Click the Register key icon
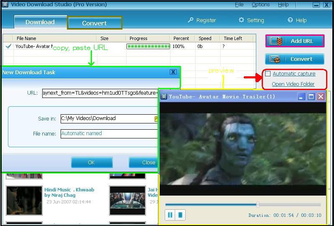 pos(191,20)
